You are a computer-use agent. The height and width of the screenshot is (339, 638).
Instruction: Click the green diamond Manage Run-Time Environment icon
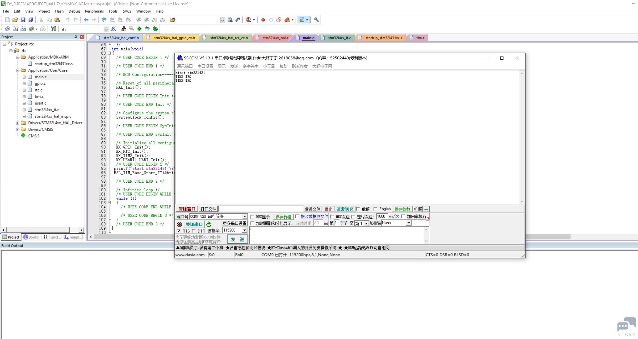(140, 29)
